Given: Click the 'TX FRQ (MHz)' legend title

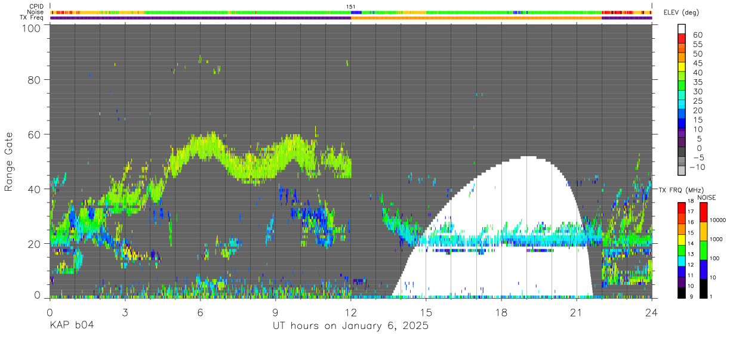Looking at the screenshot, I should [680, 190].
